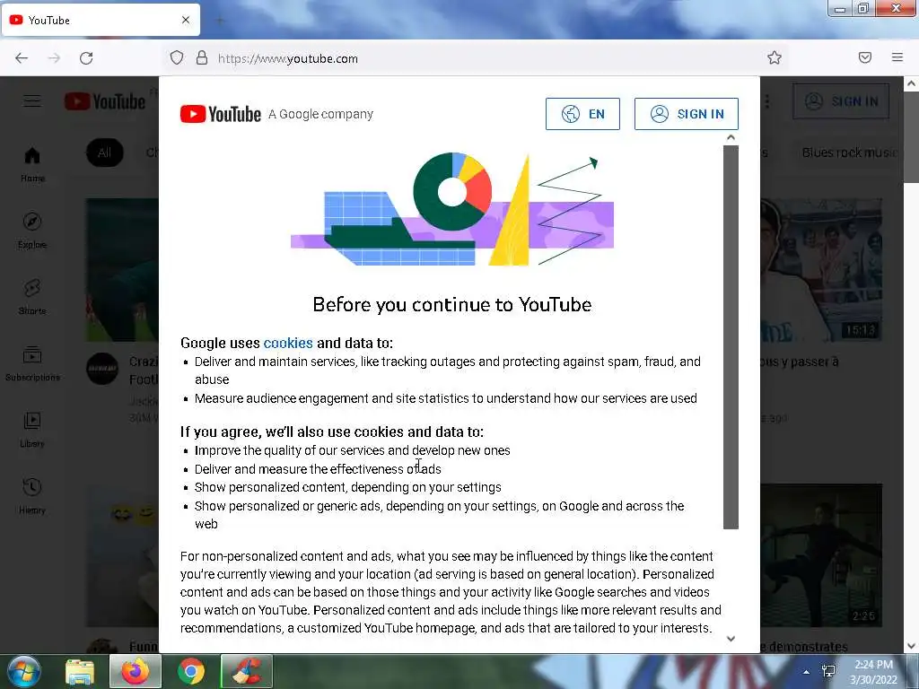This screenshot has width=919, height=689.
Task: Click the background YouTube logo
Action: tap(105, 101)
